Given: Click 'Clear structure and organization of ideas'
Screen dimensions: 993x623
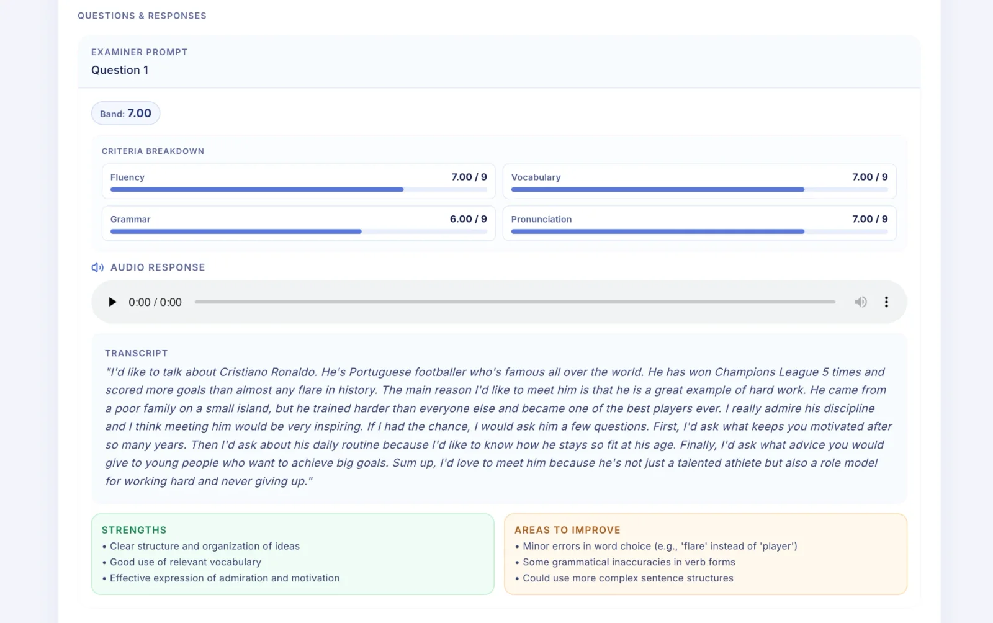Looking at the screenshot, I should pos(204,546).
